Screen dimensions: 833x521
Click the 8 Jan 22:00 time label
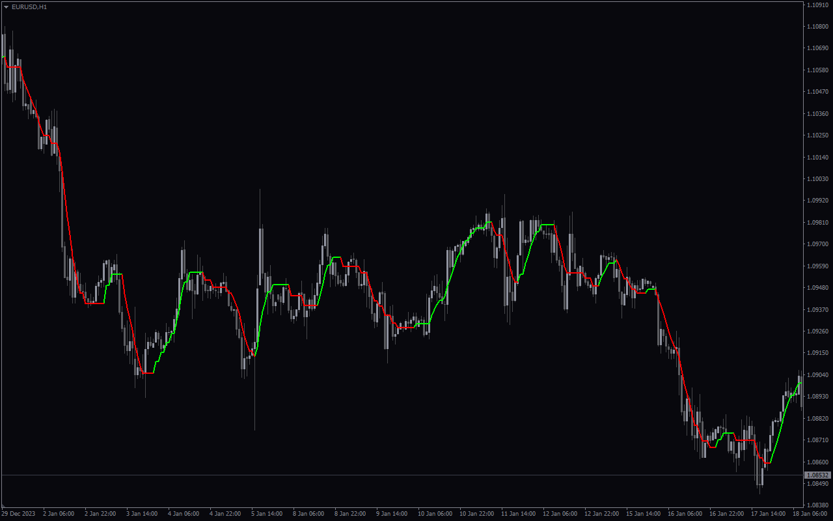[350, 514]
